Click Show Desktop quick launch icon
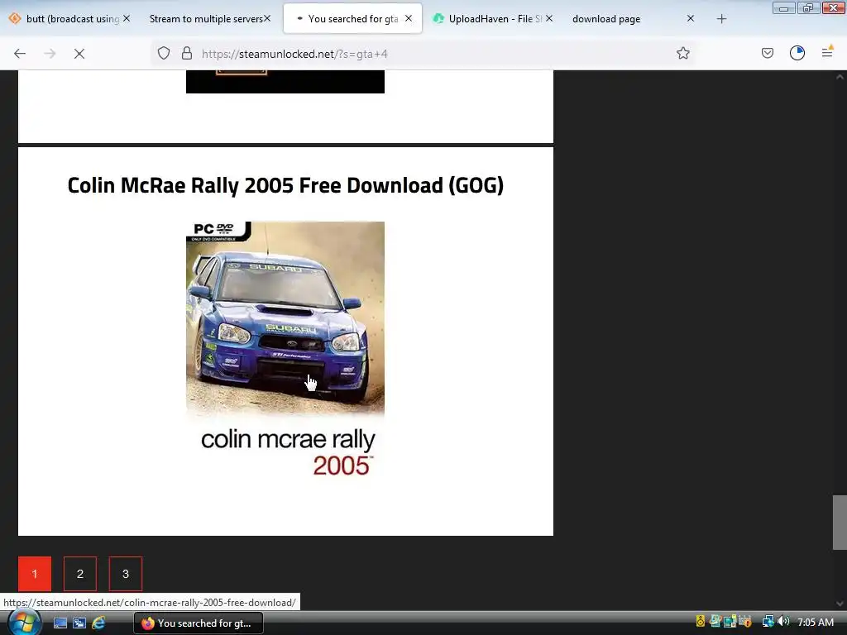The height and width of the screenshot is (635, 847). 60,623
